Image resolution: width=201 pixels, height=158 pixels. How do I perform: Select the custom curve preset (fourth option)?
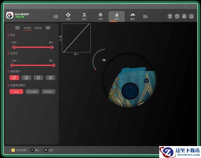click(50, 77)
